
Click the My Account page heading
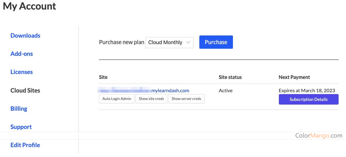[x=30, y=6]
